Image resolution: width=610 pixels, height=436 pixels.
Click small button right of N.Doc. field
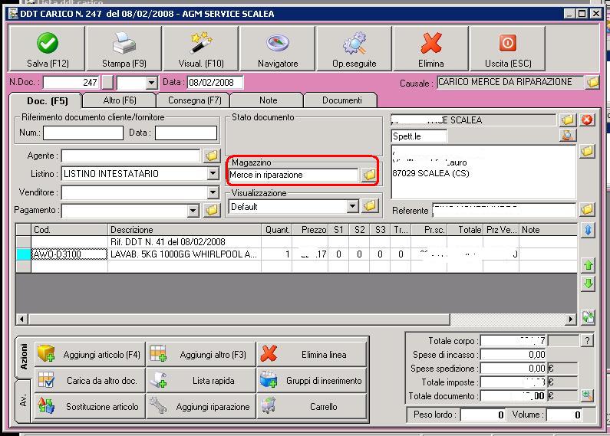click(x=107, y=83)
